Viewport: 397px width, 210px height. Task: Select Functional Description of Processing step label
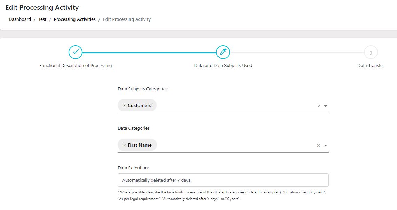(x=76, y=66)
